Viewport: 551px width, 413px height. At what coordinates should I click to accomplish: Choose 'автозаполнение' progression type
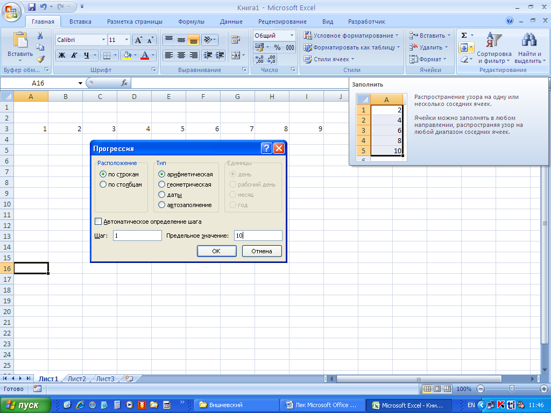click(x=185, y=205)
